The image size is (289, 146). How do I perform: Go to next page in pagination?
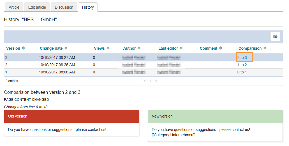(156, 81)
